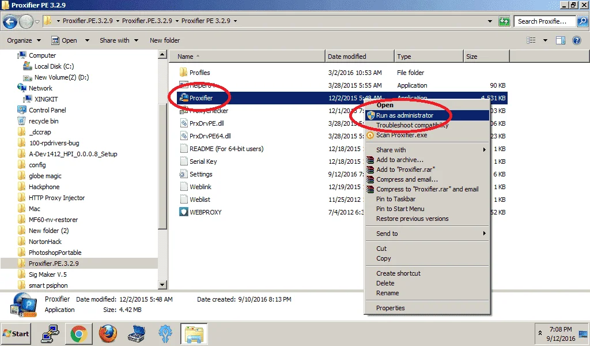Select HTTP Proxy Injector folder
Screen dimensions: 590x346
click(x=56, y=198)
